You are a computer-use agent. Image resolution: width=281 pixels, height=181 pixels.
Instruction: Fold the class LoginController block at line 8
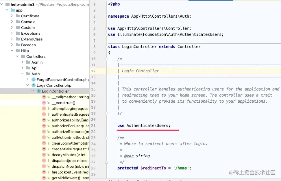[x=106, y=47]
